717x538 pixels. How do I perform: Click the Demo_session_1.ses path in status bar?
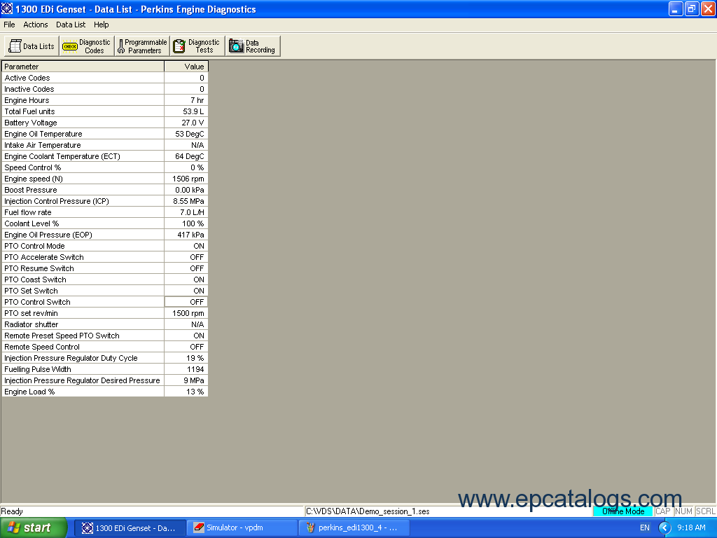[x=368, y=511]
